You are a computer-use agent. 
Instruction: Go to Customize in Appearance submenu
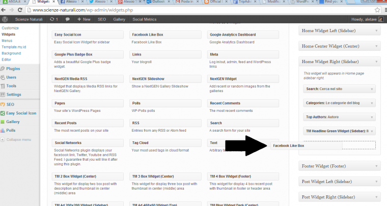[10, 28]
